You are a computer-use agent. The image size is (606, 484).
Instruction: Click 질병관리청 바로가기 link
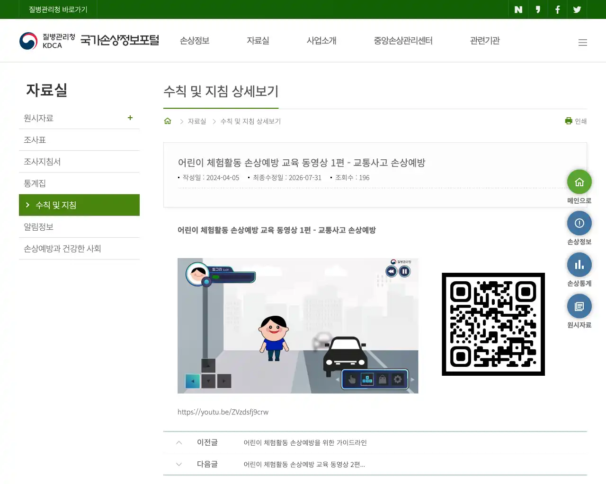point(58,9)
